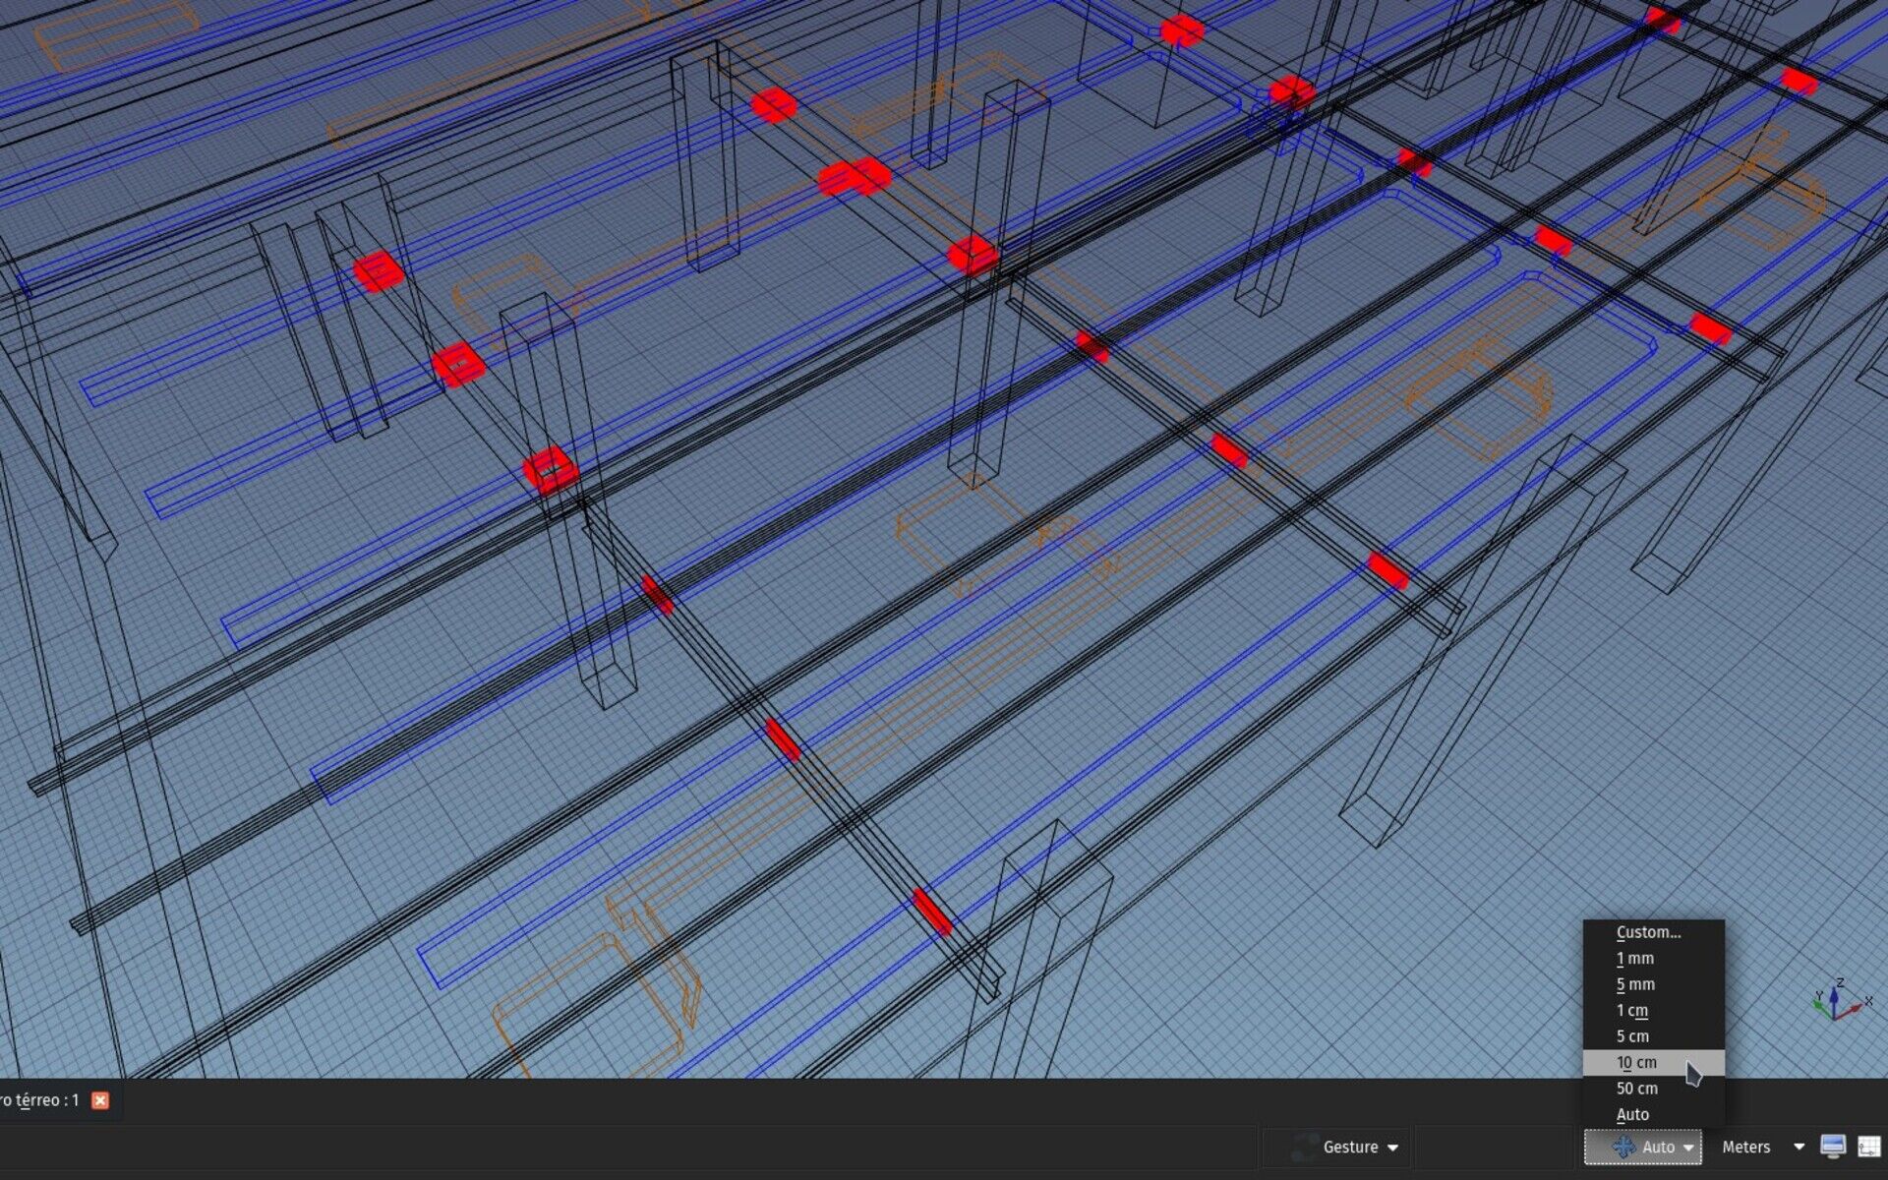
Task: Click the Auto snap button in status bar
Action: click(1657, 1147)
